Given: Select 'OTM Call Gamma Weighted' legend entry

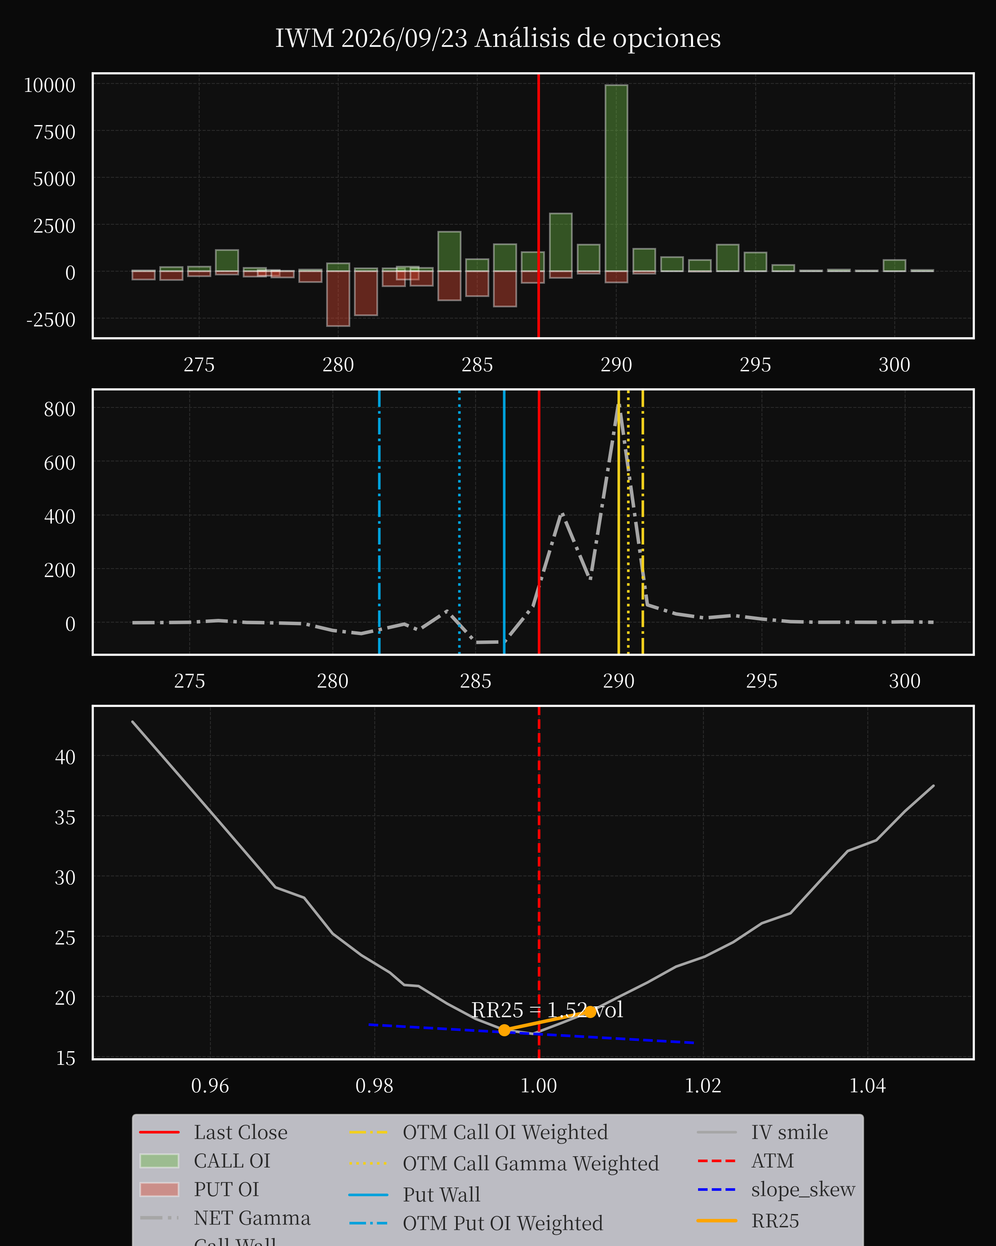Looking at the screenshot, I should [x=503, y=1163].
